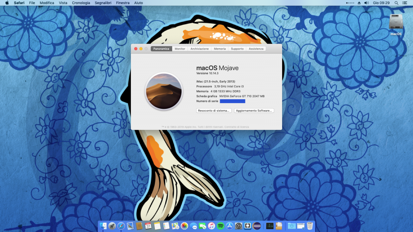
Task: Click the volume speaker menu bar icon
Action: pos(366,3)
